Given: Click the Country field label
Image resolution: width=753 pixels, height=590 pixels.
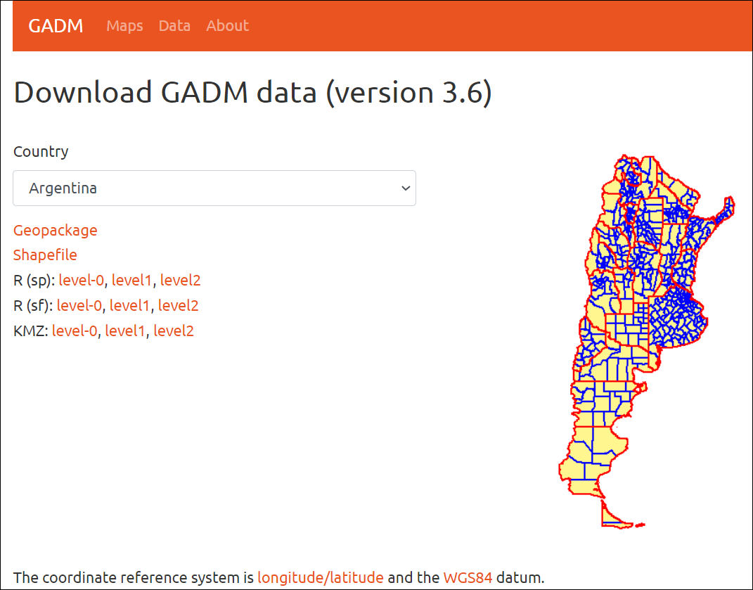Looking at the screenshot, I should pos(41,151).
